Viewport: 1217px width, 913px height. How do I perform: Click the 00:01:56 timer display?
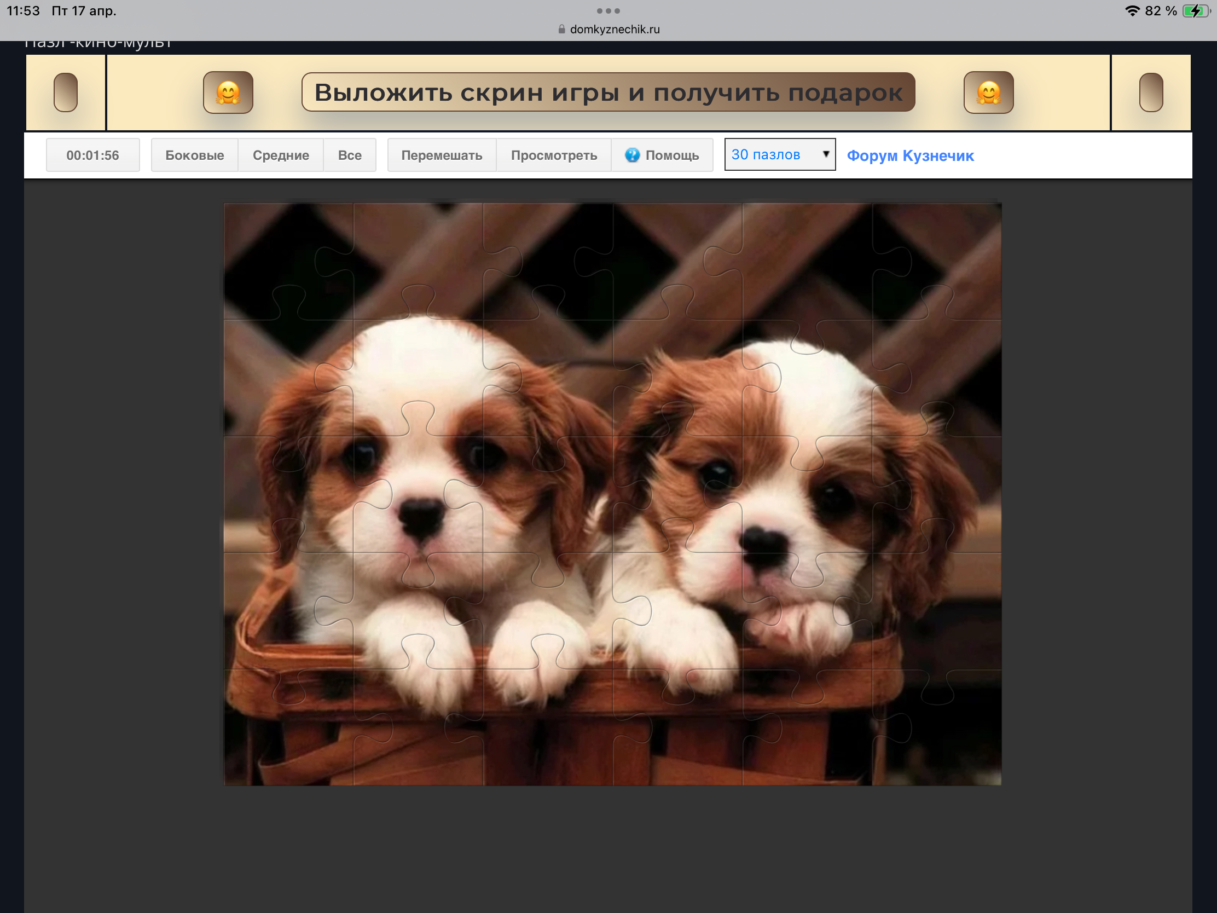click(92, 155)
